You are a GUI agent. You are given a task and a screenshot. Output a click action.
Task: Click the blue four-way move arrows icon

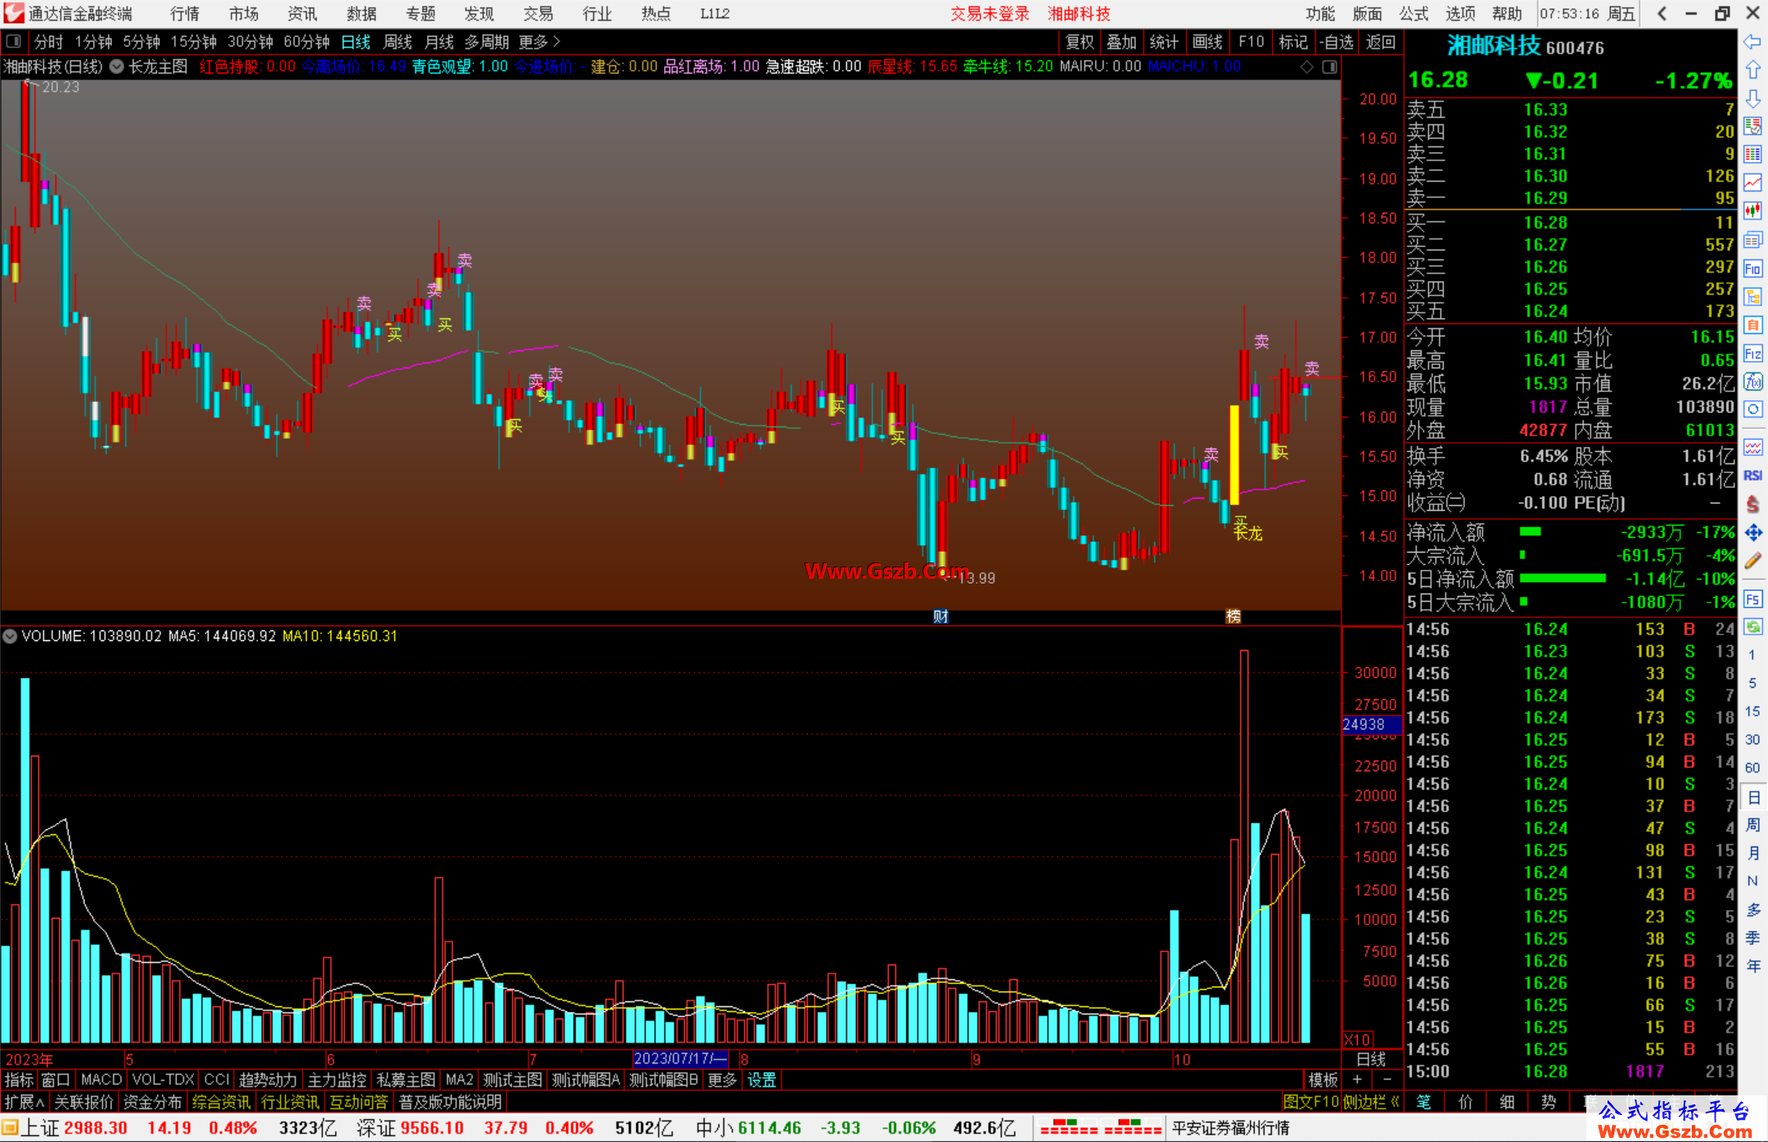coord(1752,533)
